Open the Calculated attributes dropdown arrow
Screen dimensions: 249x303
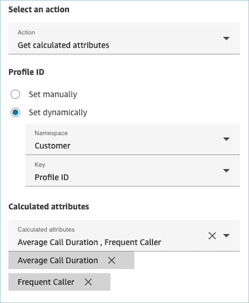226,235
